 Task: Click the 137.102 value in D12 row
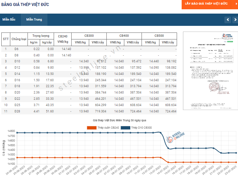[x=101, y=68]
